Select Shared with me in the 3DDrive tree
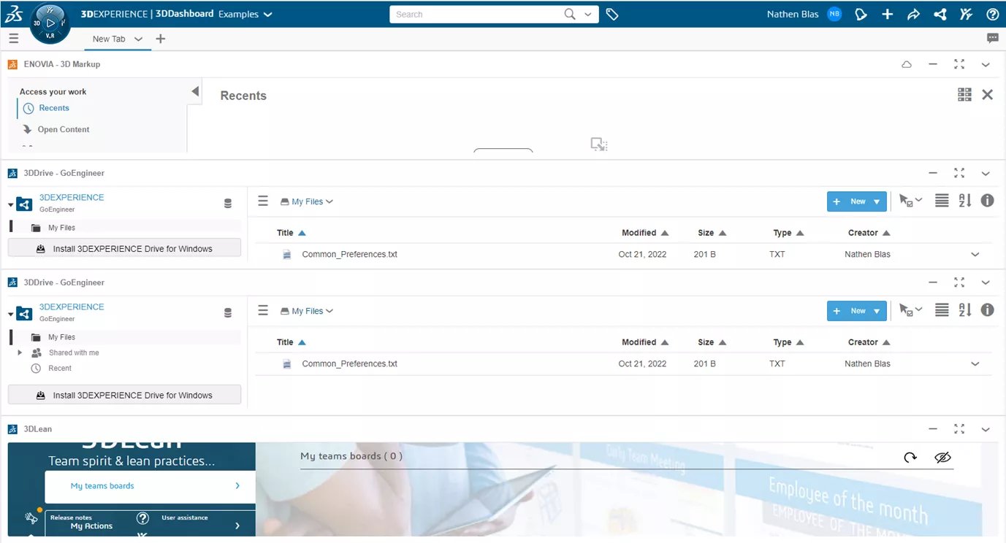 coord(74,353)
